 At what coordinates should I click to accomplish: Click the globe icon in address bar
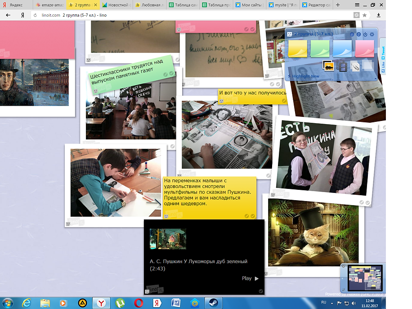pos(356,15)
